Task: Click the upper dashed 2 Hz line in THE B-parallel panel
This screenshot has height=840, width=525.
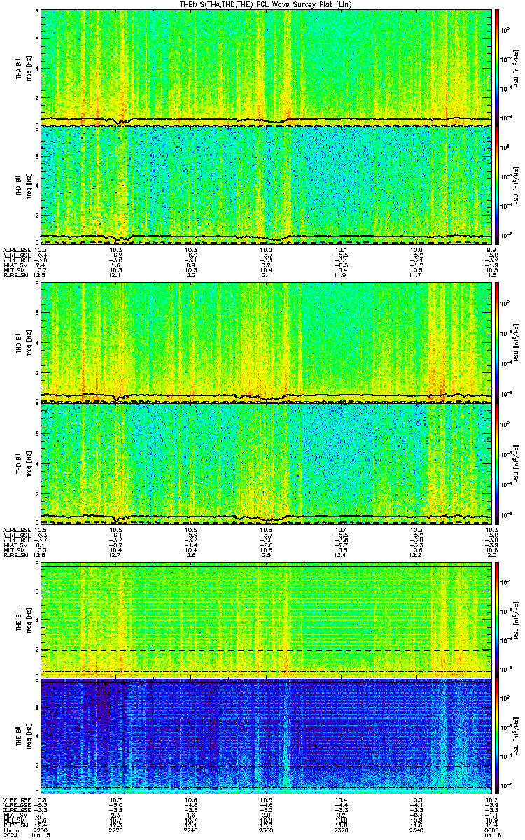Action: pos(265,766)
